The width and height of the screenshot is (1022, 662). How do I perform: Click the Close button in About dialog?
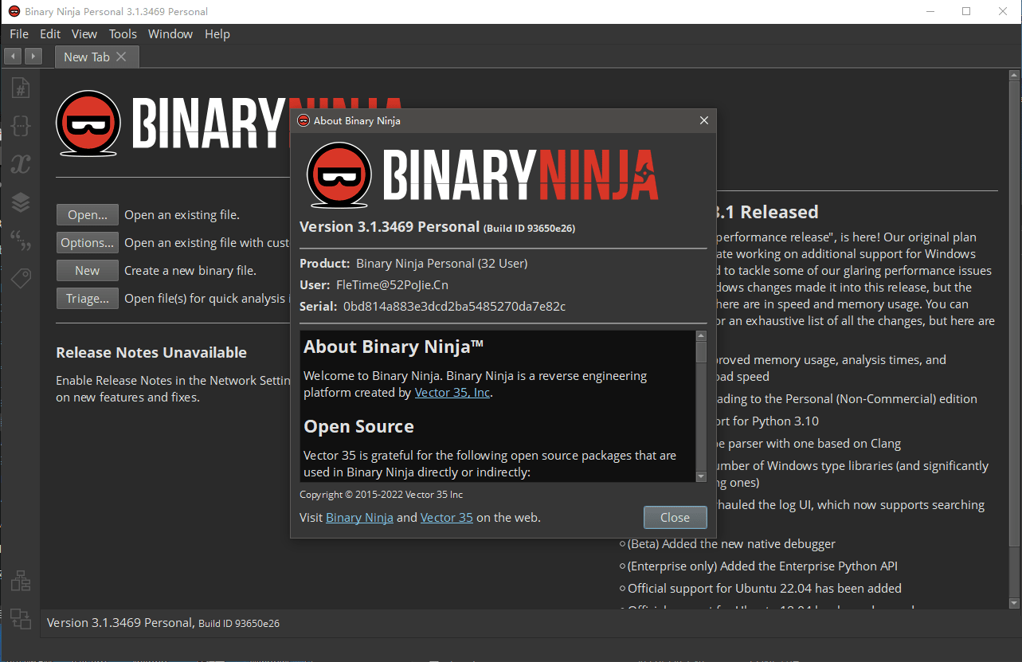click(x=675, y=517)
